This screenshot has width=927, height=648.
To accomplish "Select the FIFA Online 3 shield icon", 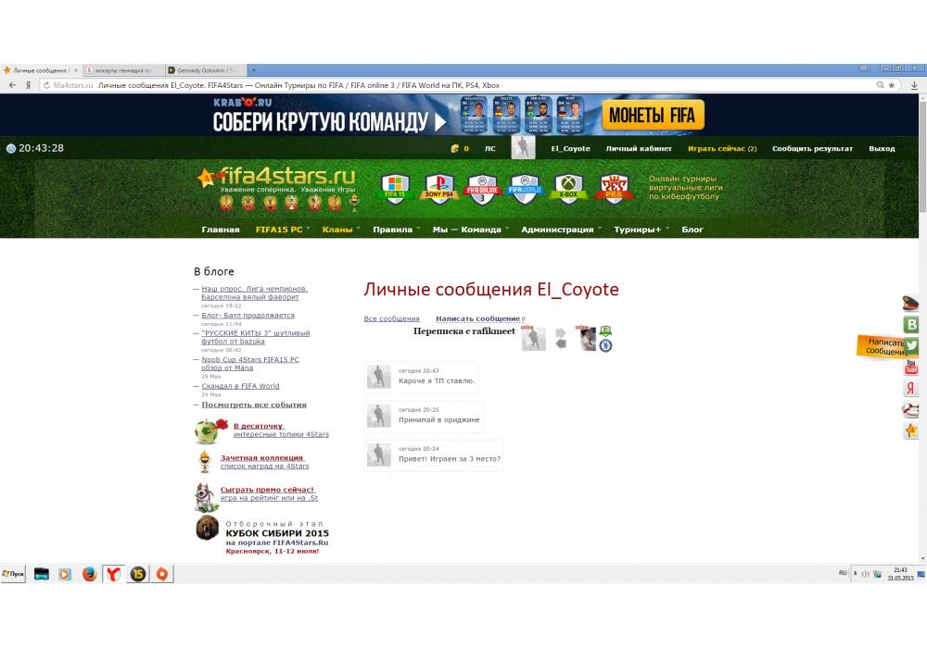I will (x=482, y=188).
